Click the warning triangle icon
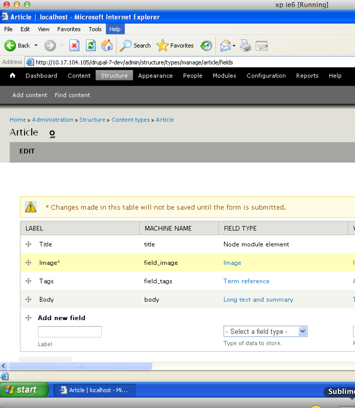The image size is (355, 408). coord(31,207)
